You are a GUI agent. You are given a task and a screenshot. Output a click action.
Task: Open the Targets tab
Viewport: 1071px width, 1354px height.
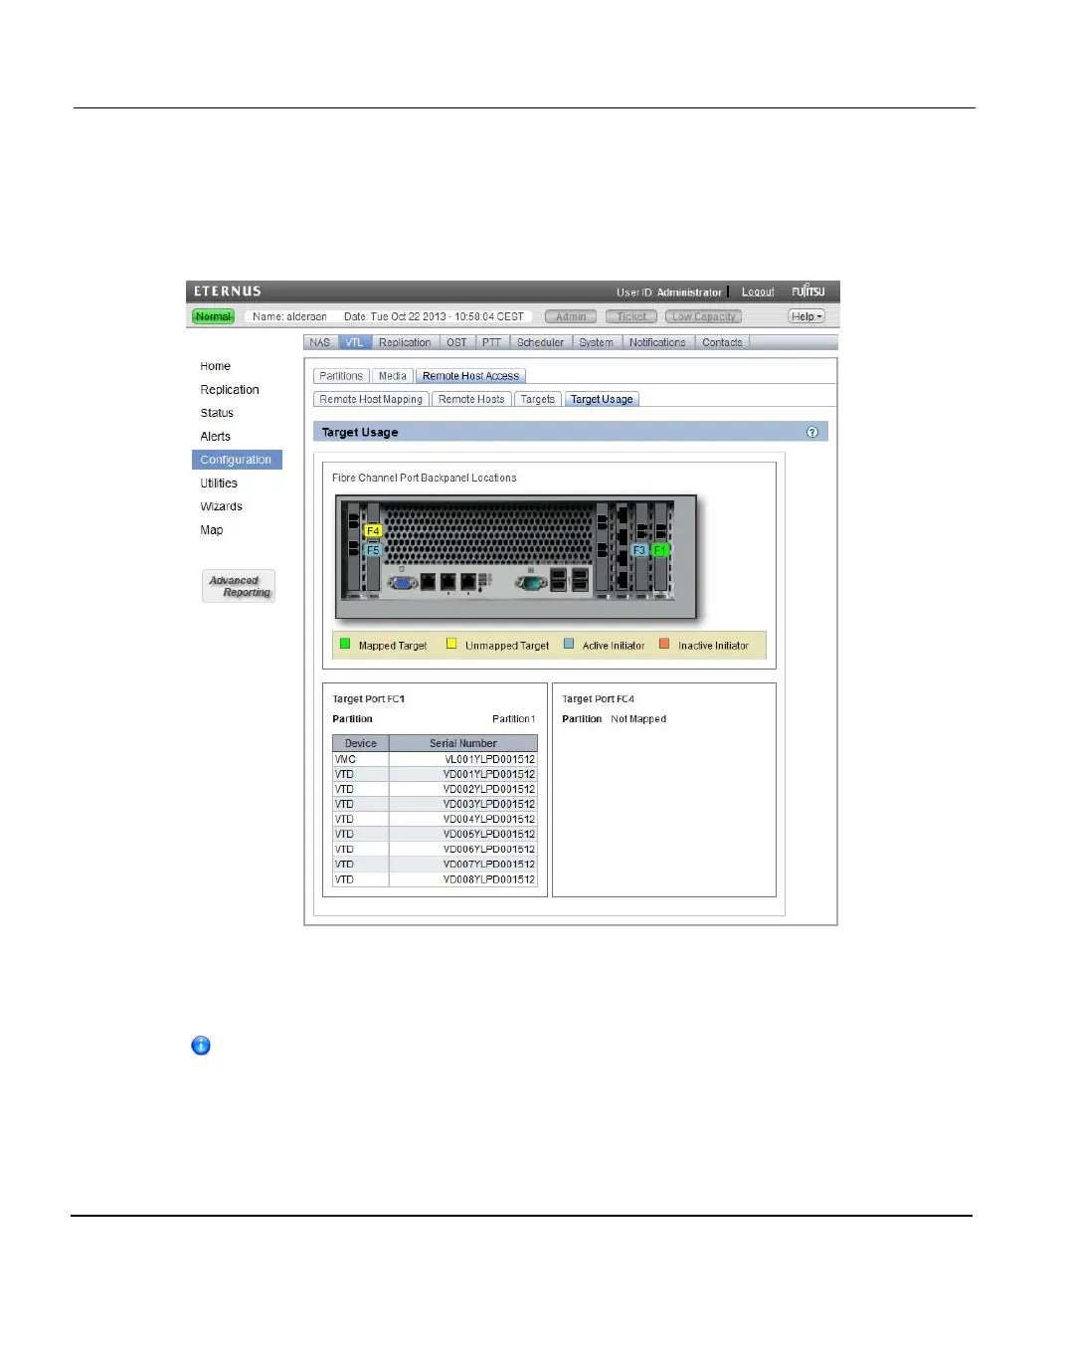(x=538, y=399)
